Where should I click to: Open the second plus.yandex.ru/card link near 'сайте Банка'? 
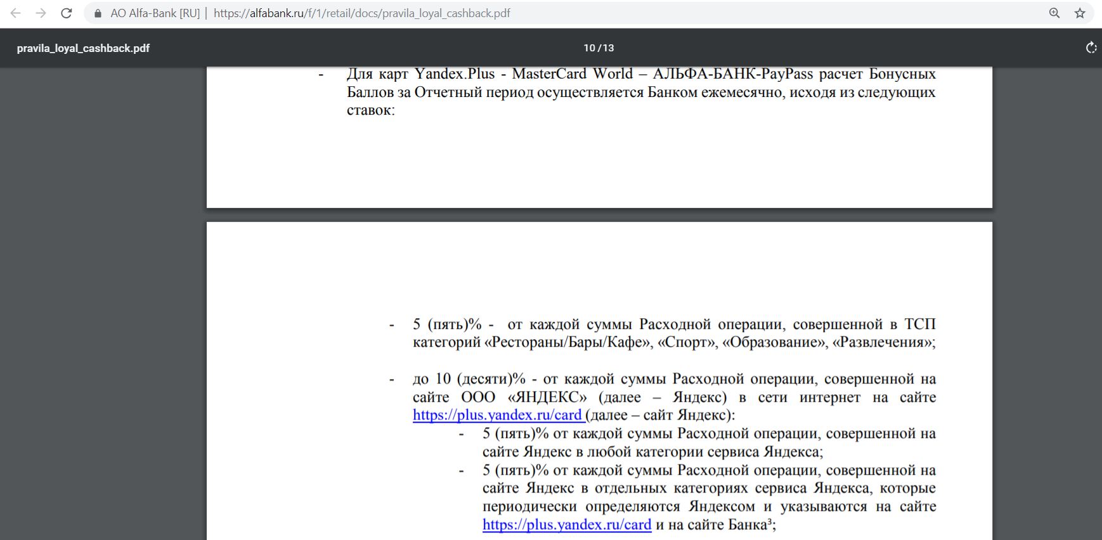pyautogui.click(x=567, y=525)
